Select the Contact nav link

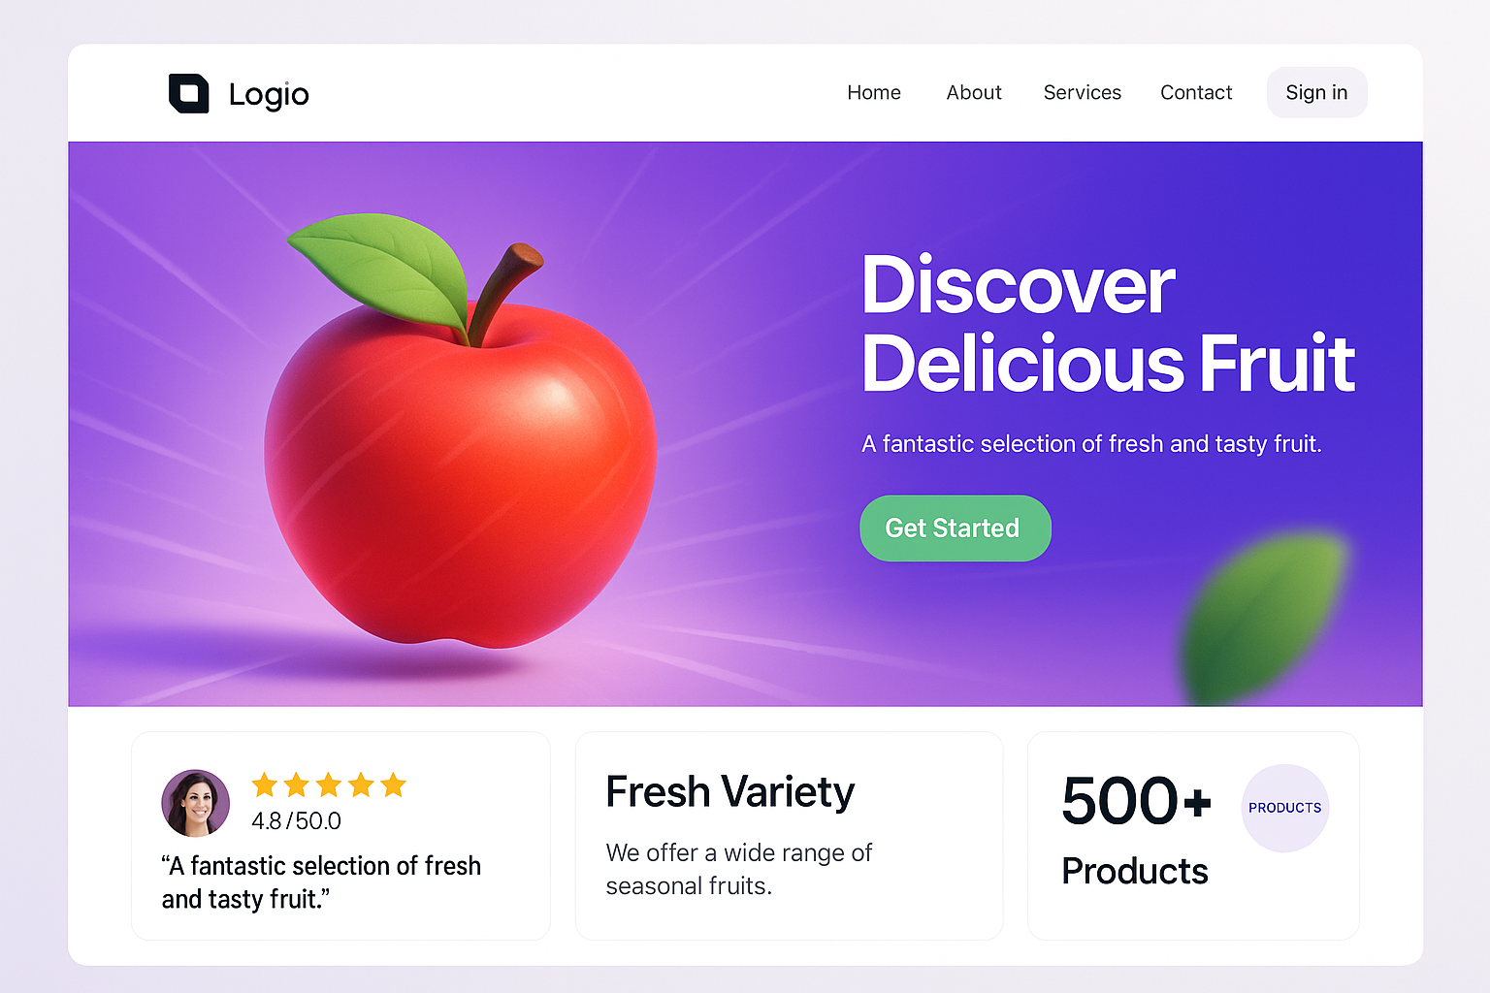click(1196, 92)
